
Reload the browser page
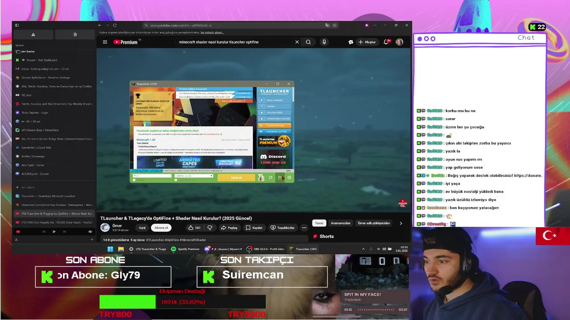click(114, 25)
